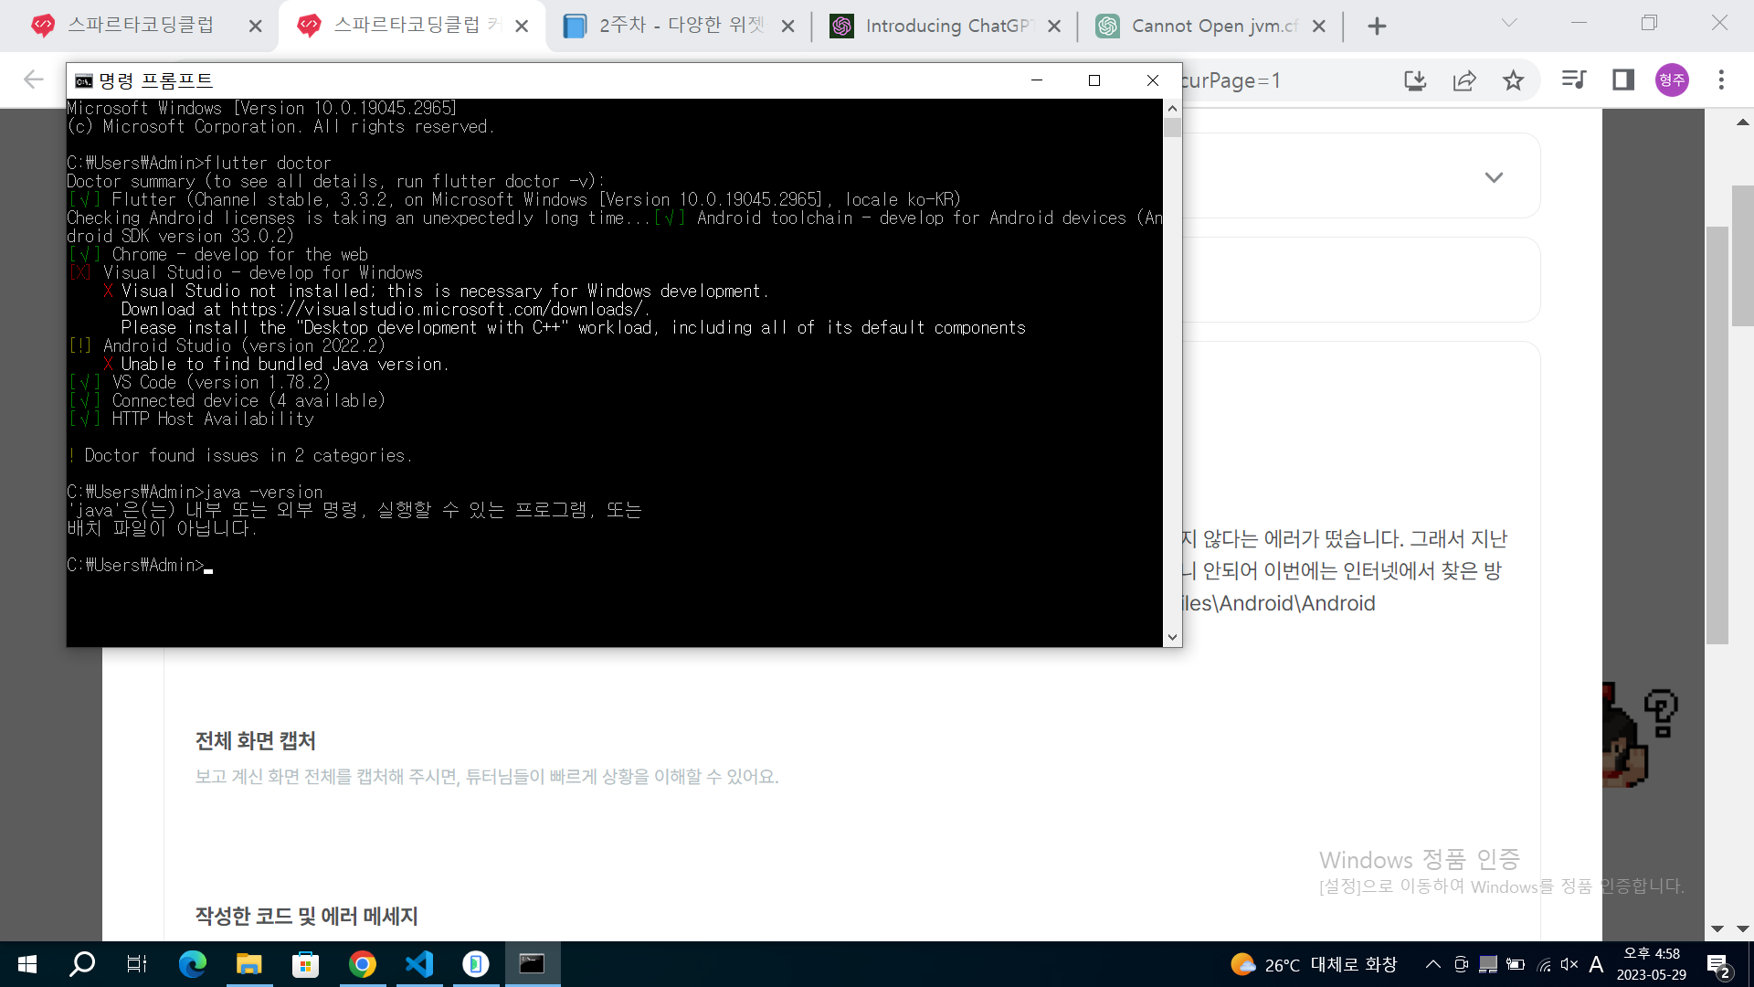Bookmark this page with star icon

pyautogui.click(x=1514, y=80)
